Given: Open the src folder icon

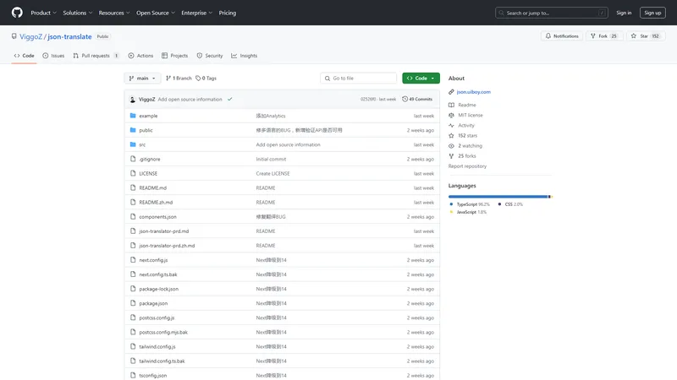Looking at the screenshot, I should click(x=133, y=144).
